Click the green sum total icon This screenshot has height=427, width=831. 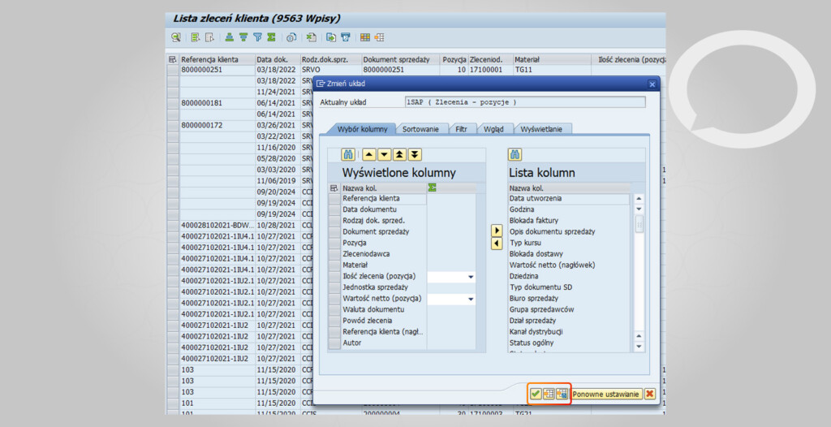coord(271,37)
